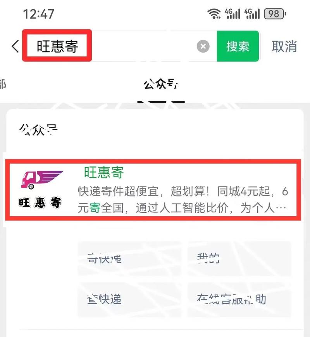Tap the first 4G signal icon
310x337 pixels.
click(232, 14)
